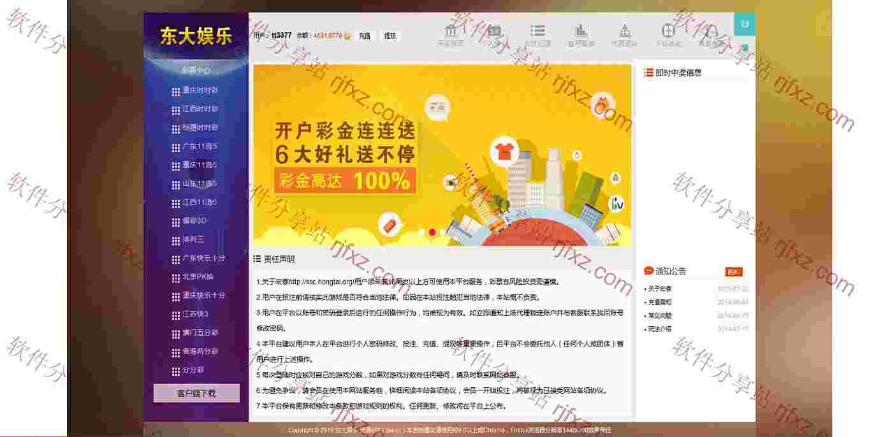Open the bar chart report icon

(581, 31)
